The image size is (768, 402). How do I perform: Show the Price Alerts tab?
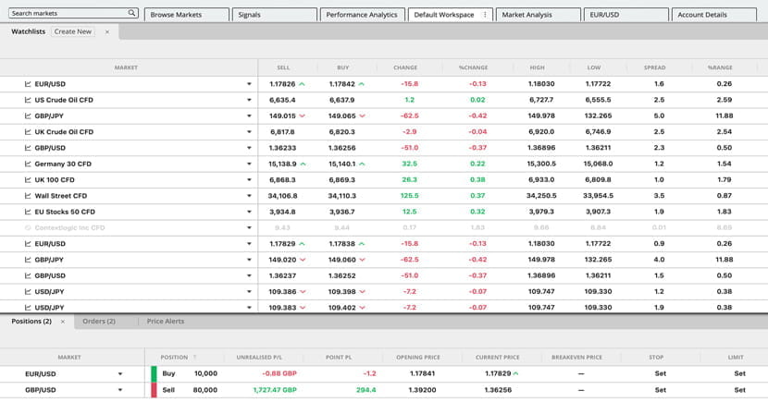166,322
